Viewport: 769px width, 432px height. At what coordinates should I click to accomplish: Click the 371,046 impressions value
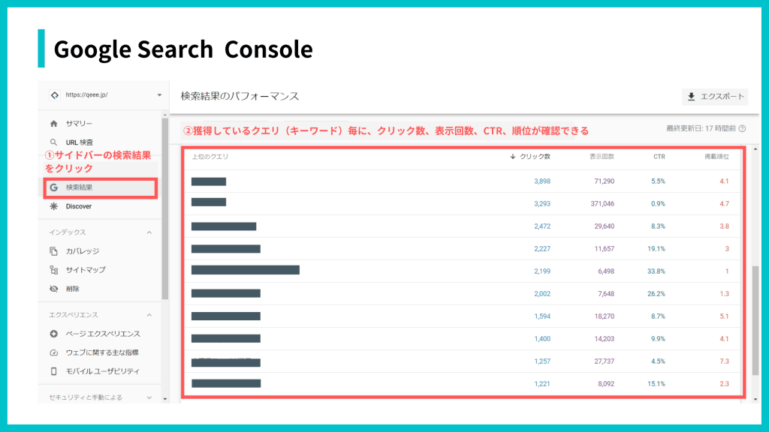click(x=602, y=204)
